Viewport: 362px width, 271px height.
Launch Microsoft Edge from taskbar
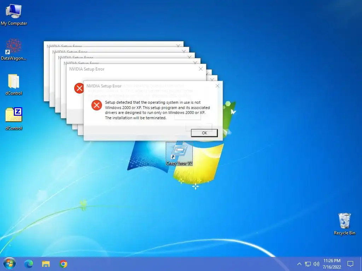29,264
